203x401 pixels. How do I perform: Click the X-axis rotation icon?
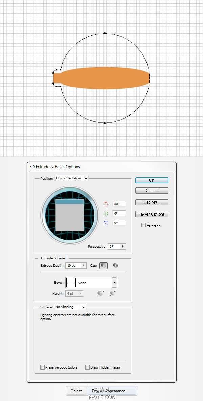click(x=106, y=204)
